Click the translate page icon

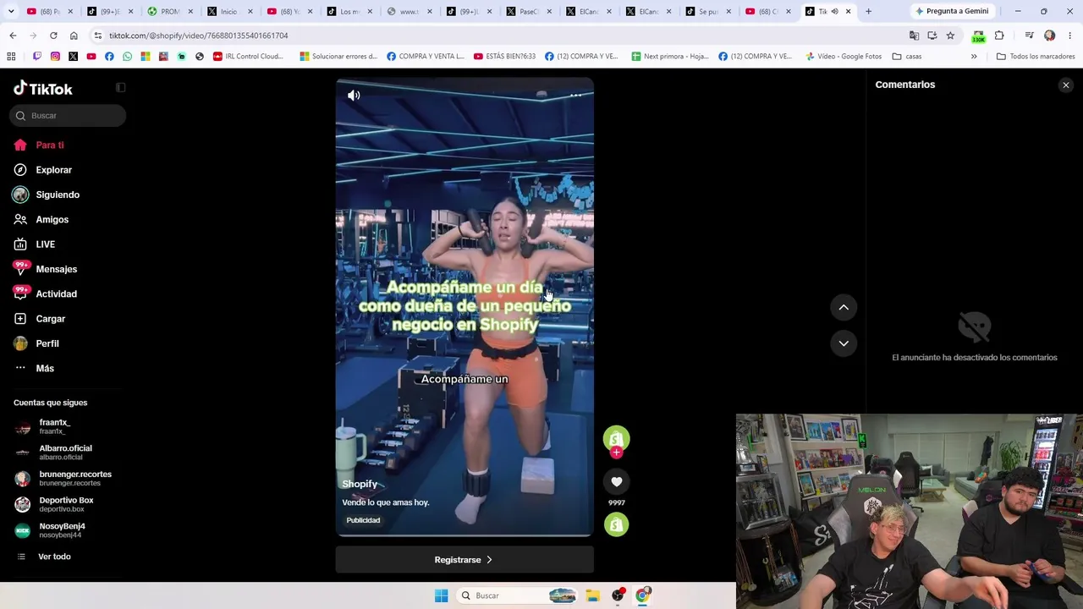(914, 36)
